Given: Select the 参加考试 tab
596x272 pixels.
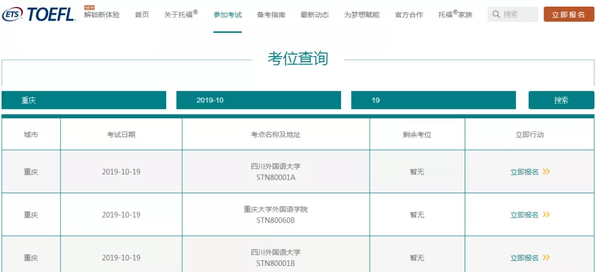Looking at the screenshot, I should coord(227,15).
